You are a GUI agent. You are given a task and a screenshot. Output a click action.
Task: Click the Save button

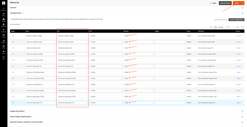237,3
